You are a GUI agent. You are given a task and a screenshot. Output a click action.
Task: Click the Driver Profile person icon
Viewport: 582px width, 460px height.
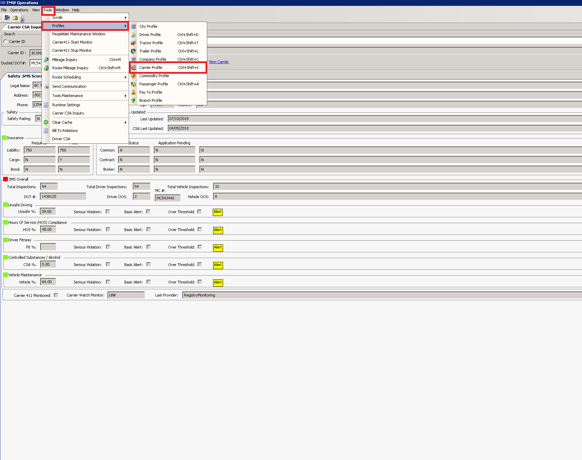coord(133,35)
